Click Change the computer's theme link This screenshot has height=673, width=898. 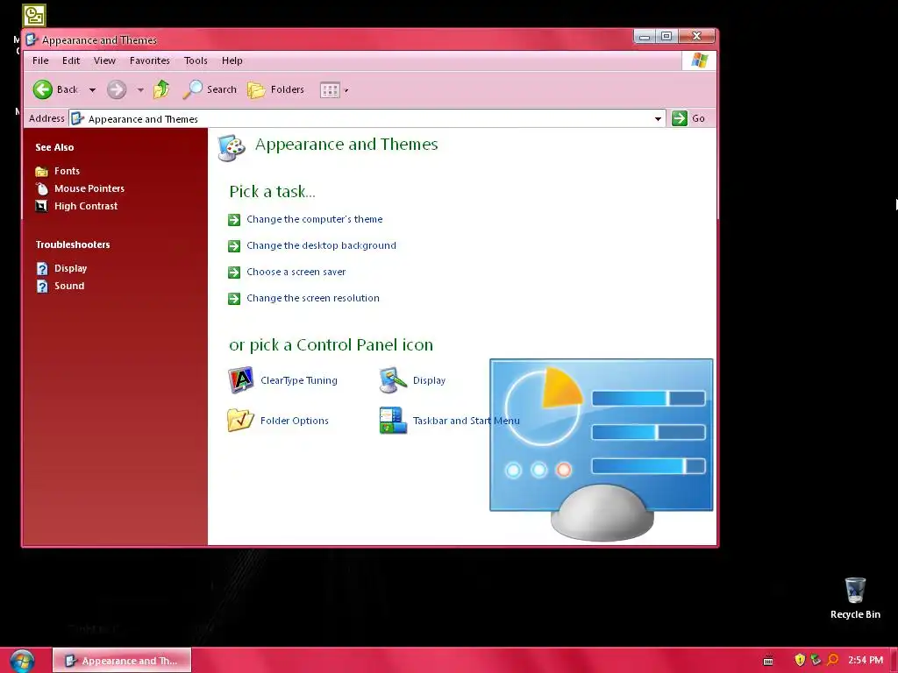pyautogui.click(x=315, y=219)
